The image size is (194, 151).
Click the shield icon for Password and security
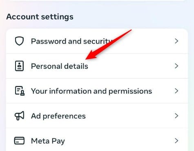tap(19, 41)
